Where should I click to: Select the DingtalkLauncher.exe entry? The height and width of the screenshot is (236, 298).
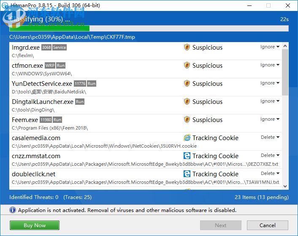[146, 105]
